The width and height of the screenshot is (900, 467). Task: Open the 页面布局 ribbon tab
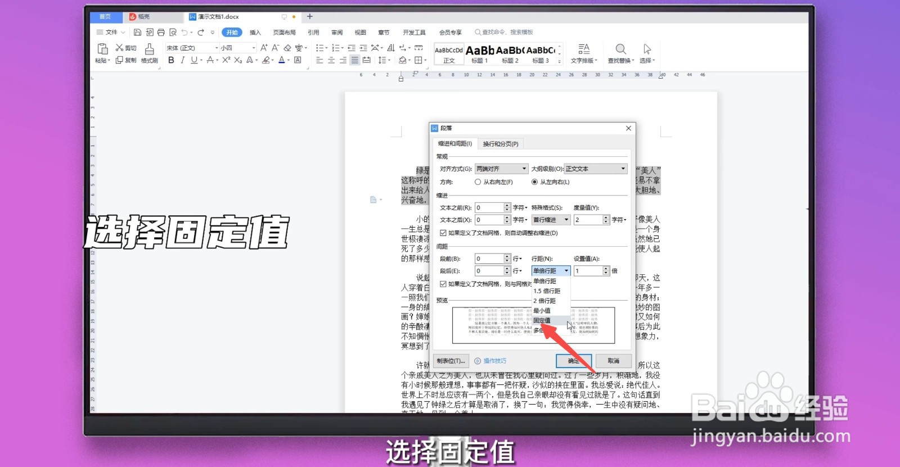(284, 33)
